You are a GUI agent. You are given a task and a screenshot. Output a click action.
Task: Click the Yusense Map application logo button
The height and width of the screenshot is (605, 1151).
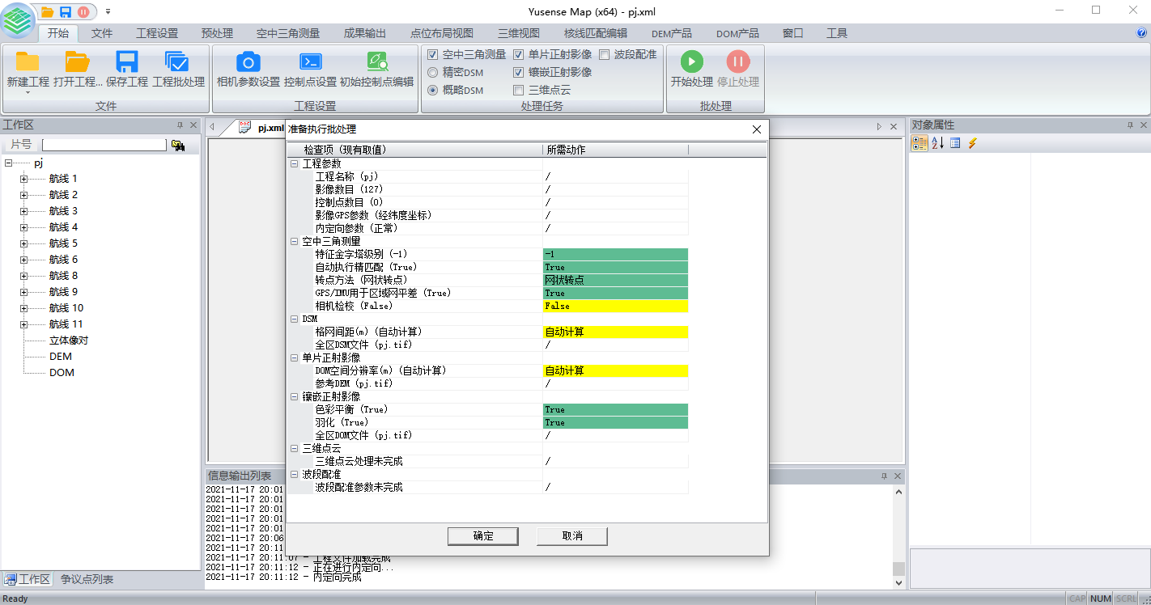pos(18,20)
